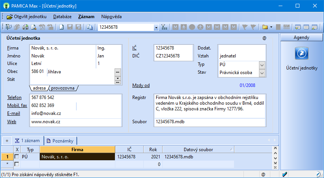Click the Registr text area
Viewport: 324px width, 178px height.
tap(210, 106)
